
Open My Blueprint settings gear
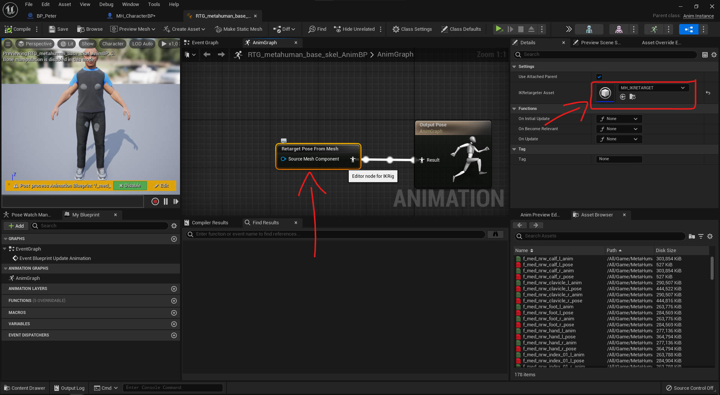click(174, 226)
